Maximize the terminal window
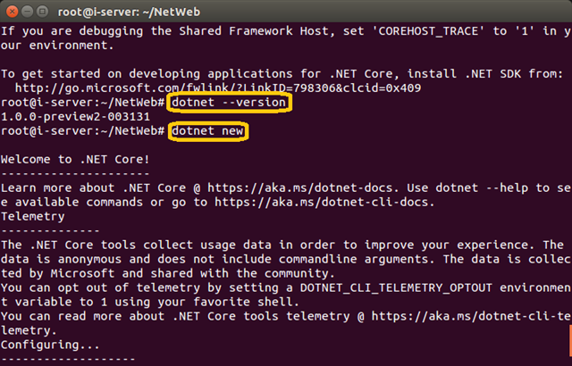 (42, 12)
